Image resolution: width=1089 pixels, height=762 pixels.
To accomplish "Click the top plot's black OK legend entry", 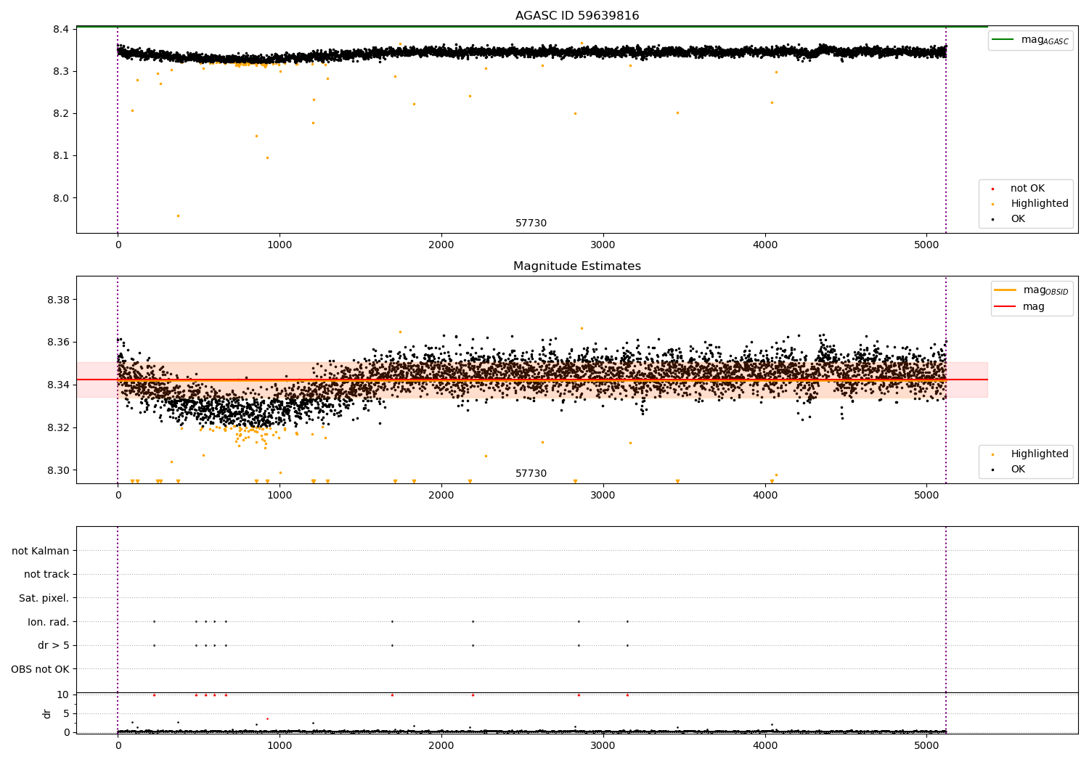I will coord(1009,218).
